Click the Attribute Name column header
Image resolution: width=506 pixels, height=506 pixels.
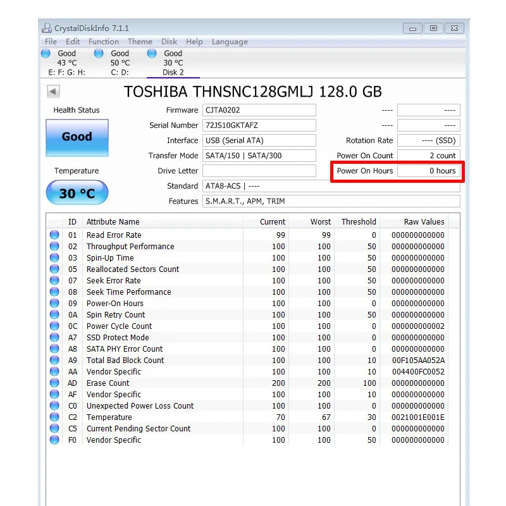pos(113,222)
